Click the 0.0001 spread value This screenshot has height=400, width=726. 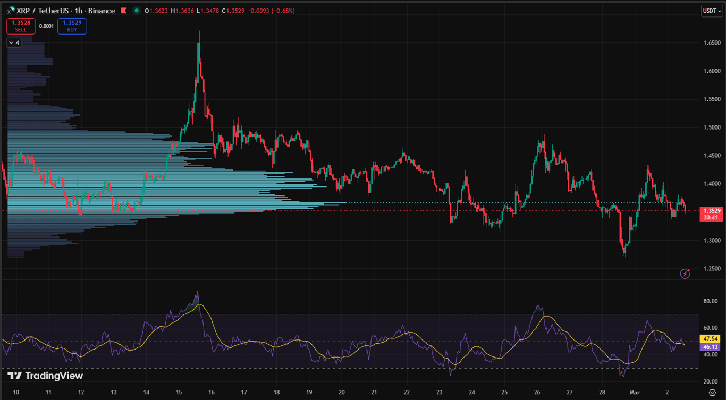[x=47, y=26]
